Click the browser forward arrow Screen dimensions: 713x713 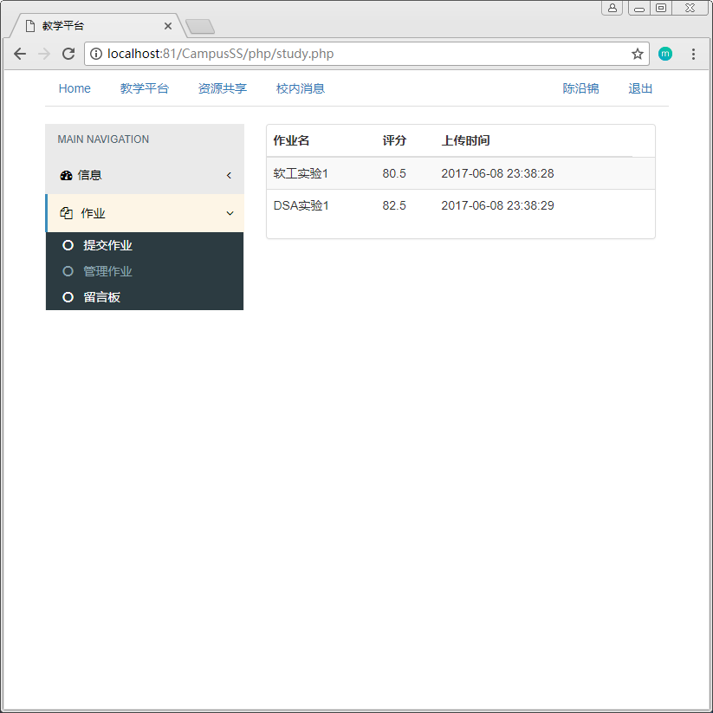pos(44,54)
